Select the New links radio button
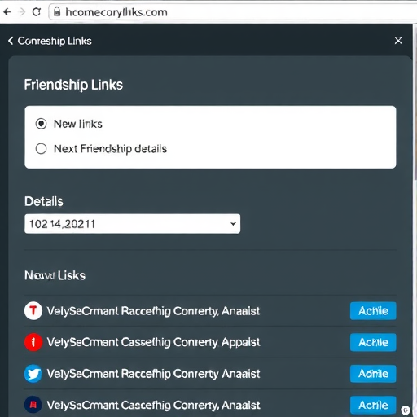This screenshot has height=417, width=417. pyautogui.click(x=41, y=124)
